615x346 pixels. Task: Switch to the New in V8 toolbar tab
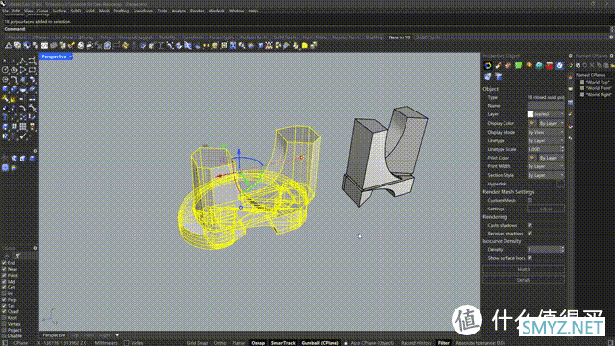tap(400, 37)
